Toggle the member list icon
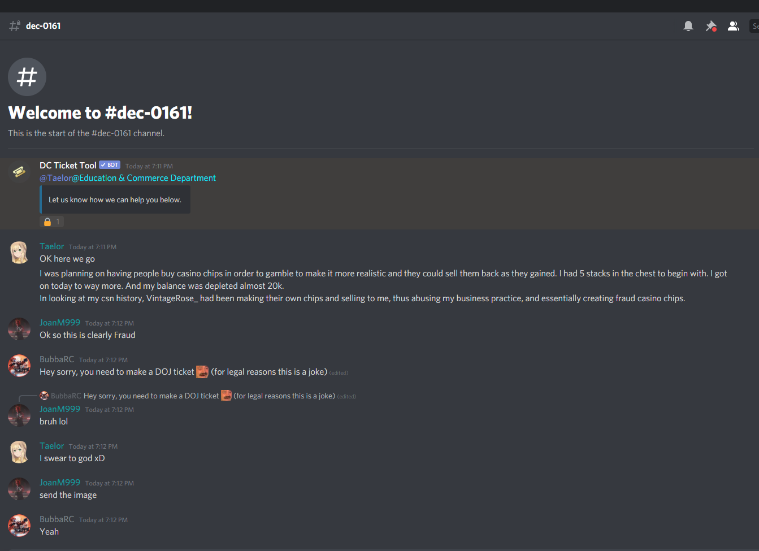759x551 pixels. pos(733,26)
